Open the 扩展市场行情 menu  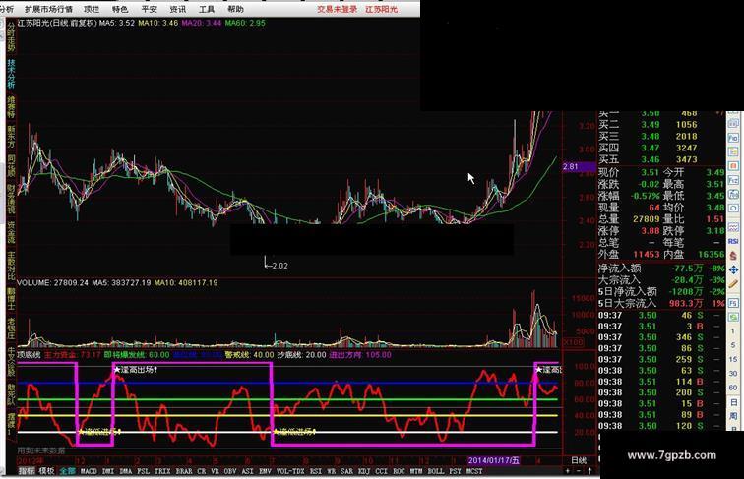49,9
